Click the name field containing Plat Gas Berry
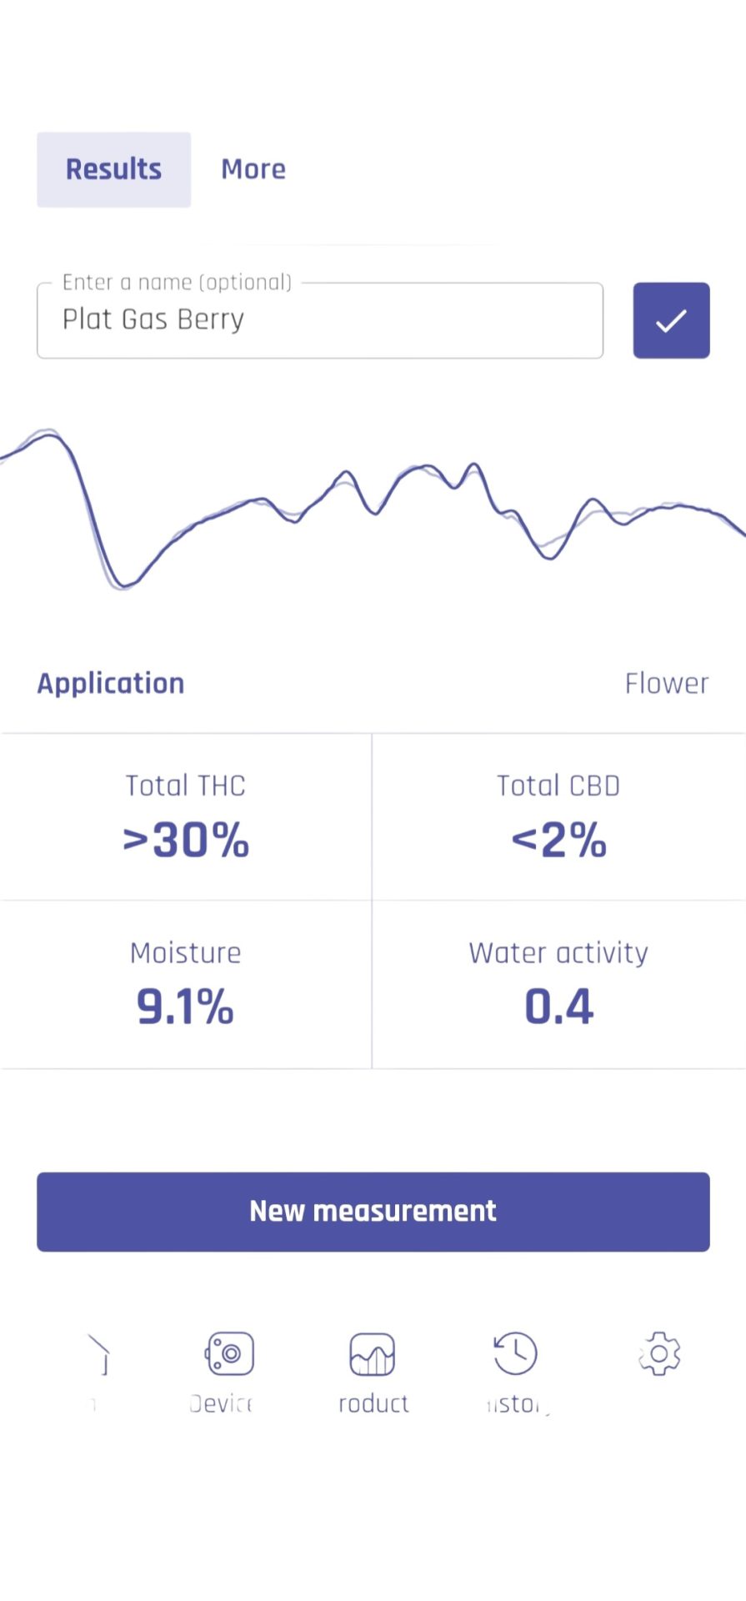Screen dimensions: 746x1601 [x=320, y=320]
